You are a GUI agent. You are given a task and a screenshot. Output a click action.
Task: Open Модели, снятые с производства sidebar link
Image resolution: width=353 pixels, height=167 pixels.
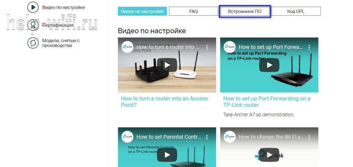click(x=61, y=43)
